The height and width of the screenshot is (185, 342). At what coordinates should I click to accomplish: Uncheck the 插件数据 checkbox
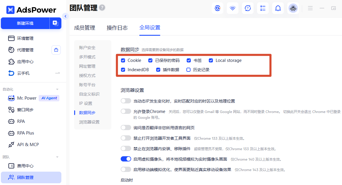pos(158,70)
